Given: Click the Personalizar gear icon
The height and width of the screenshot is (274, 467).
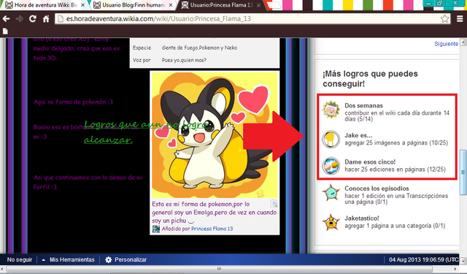Looking at the screenshot, I should [x=109, y=259].
